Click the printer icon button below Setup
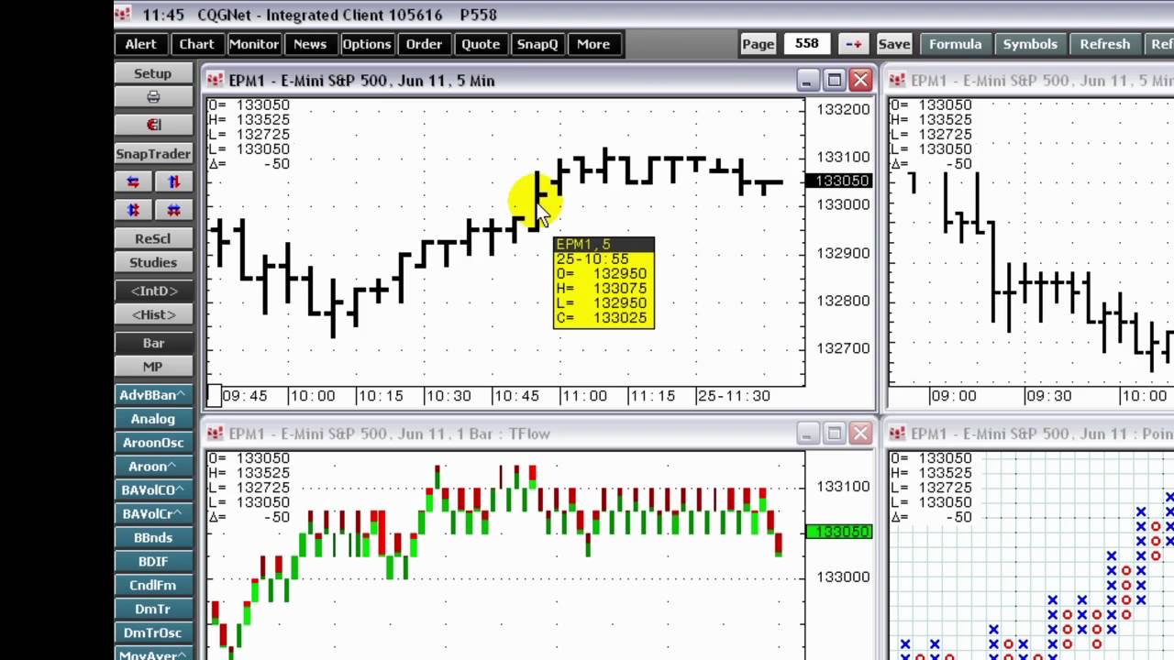 click(x=153, y=96)
